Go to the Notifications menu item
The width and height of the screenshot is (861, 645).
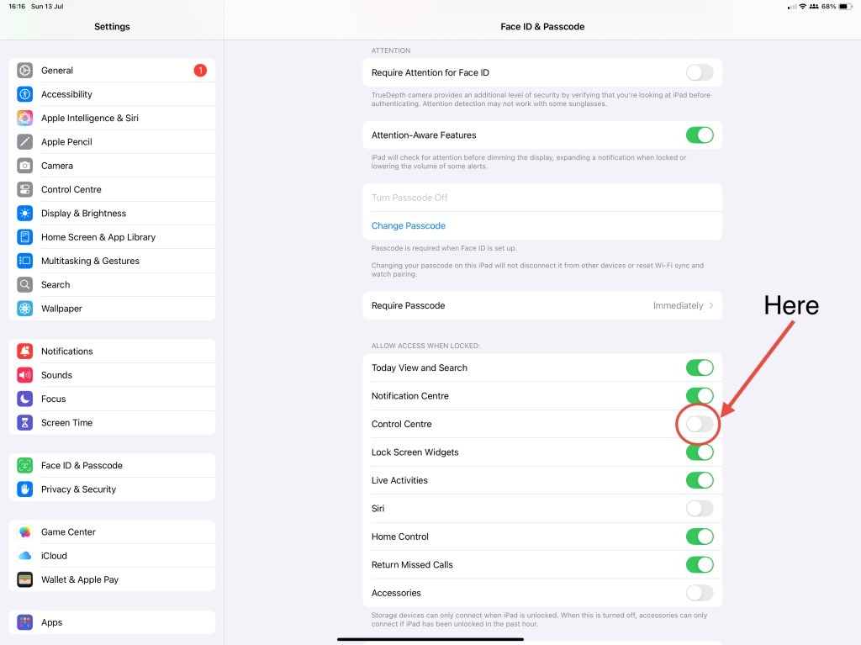[x=66, y=352]
